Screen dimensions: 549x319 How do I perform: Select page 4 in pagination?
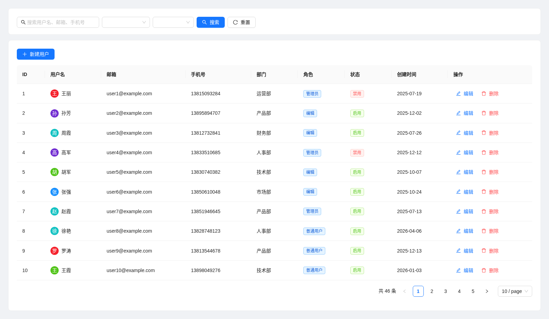click(459, 291)
